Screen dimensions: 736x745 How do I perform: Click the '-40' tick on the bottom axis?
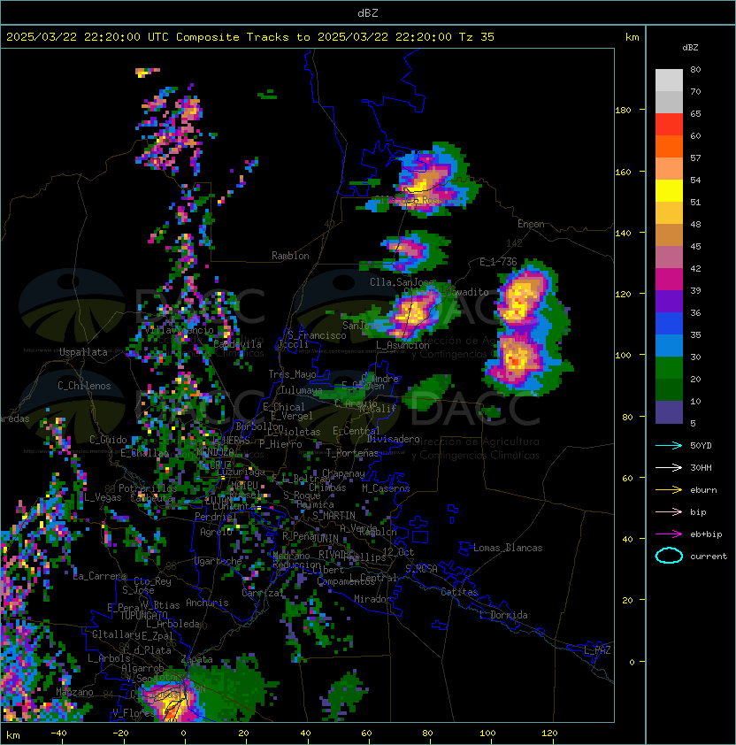[58, 733]
